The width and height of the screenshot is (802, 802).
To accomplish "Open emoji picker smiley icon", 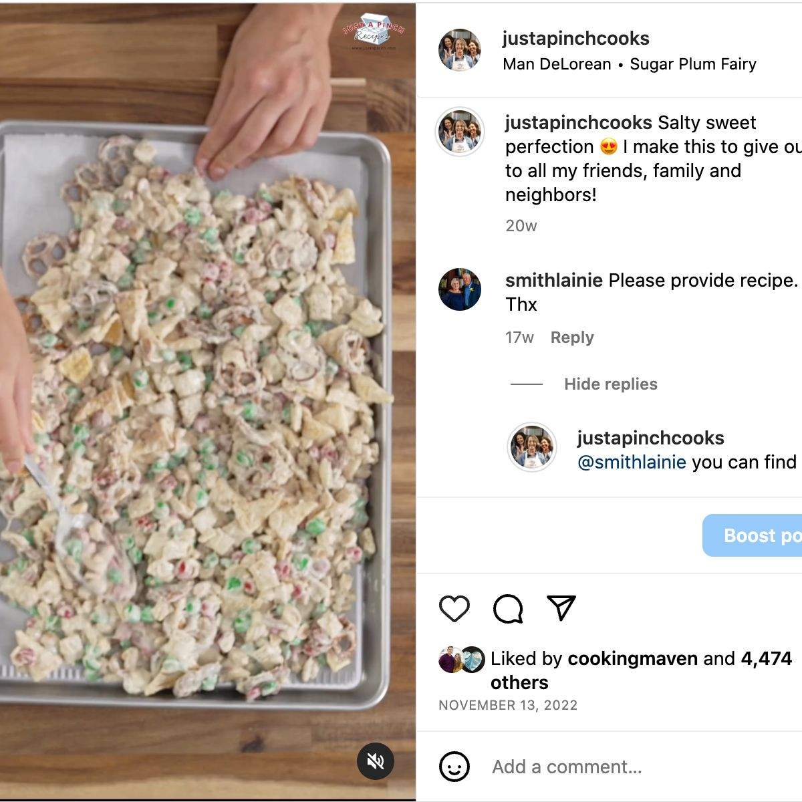I will (454, 767).
